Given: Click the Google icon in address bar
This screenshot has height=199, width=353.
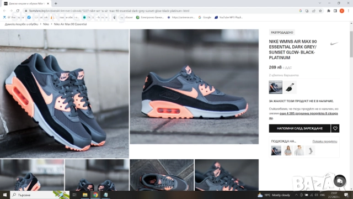Looking at the screenshot, I should point(300,11).
